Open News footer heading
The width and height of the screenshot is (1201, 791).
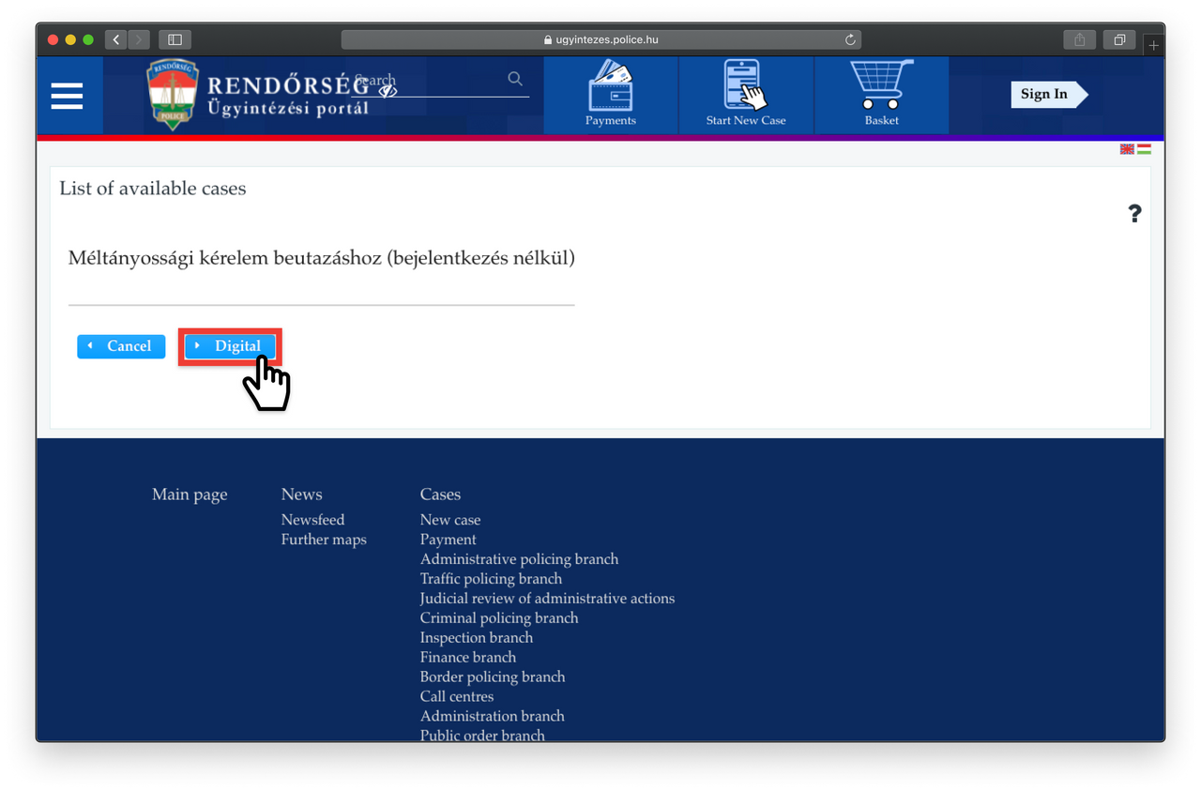(x=301, y=494)
